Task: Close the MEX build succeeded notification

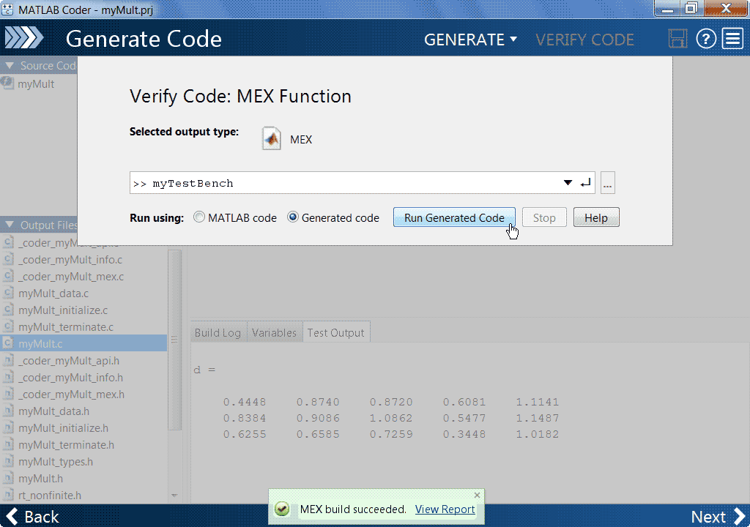Action: [478, 496]
